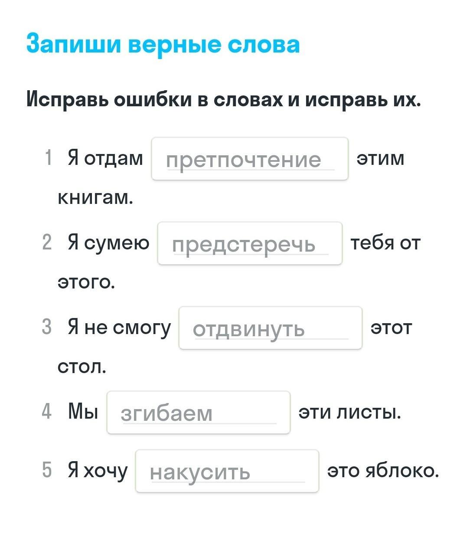Click the input field with 'претпочтение' placeholder

pos(249,159)
